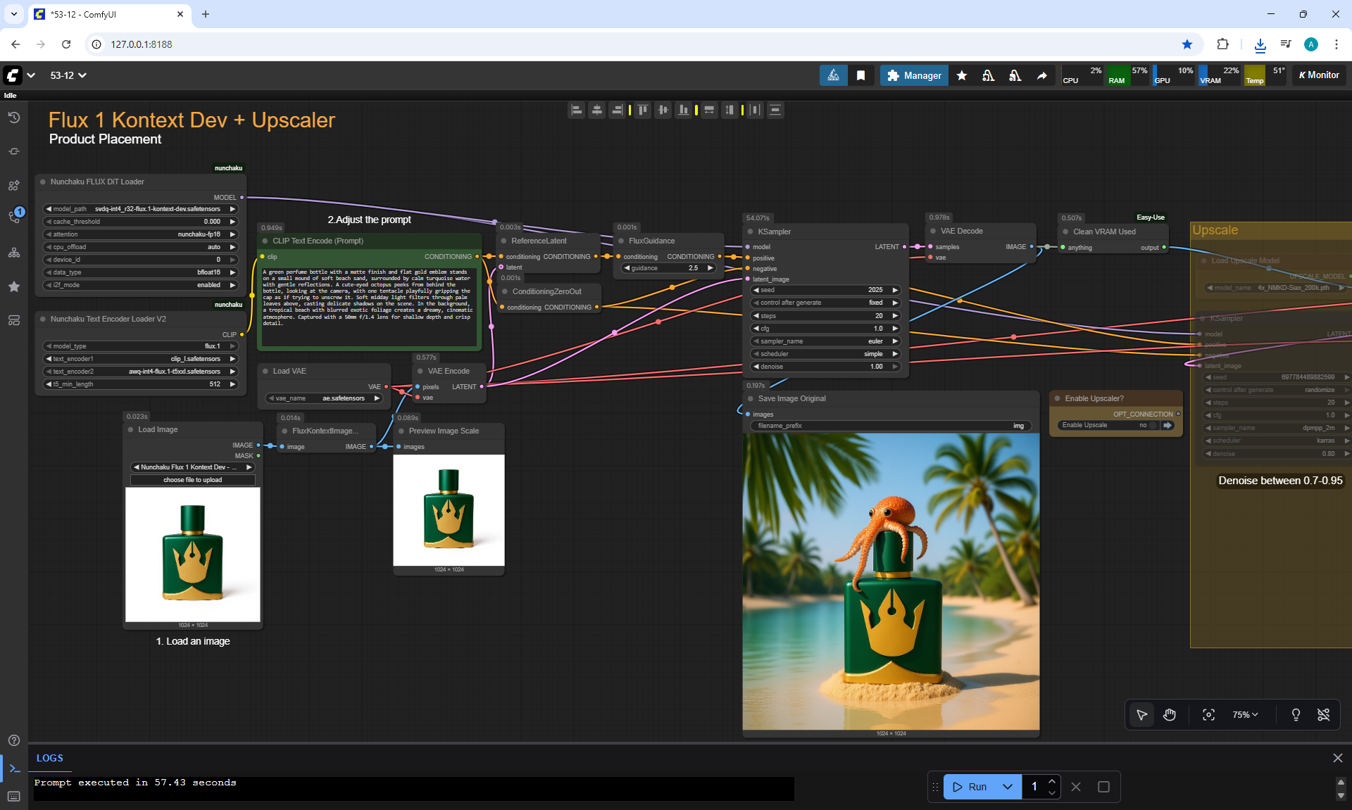The height and width of the screenshot is (810, 1352).
Task: Click the denoise slider in KSampler
Action: (825, 367)
